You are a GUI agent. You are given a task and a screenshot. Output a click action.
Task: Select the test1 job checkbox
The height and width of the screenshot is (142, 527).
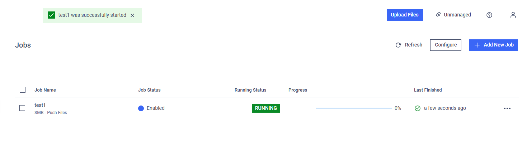22,108
